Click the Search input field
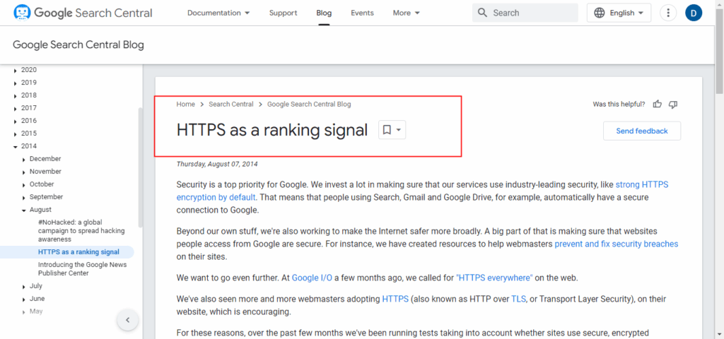 point(525,13)
